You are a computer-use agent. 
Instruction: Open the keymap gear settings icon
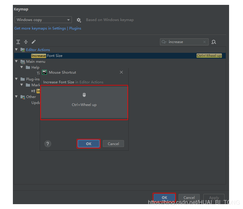79,20
